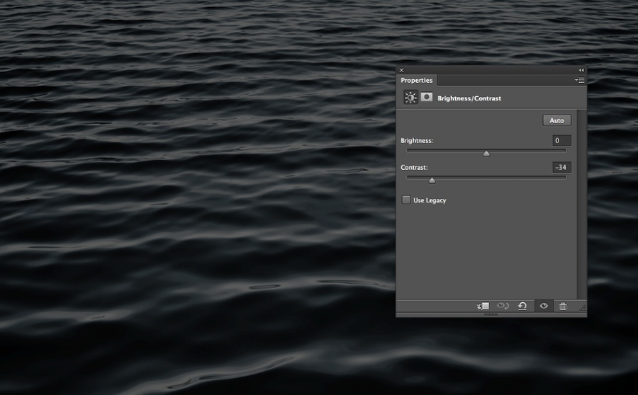Select the Brightness/Contrast adjustment icon
This screenshot has height=395, width=638.
(x=410, y=98)
